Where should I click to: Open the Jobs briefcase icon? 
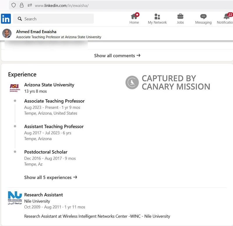(180, 16)
